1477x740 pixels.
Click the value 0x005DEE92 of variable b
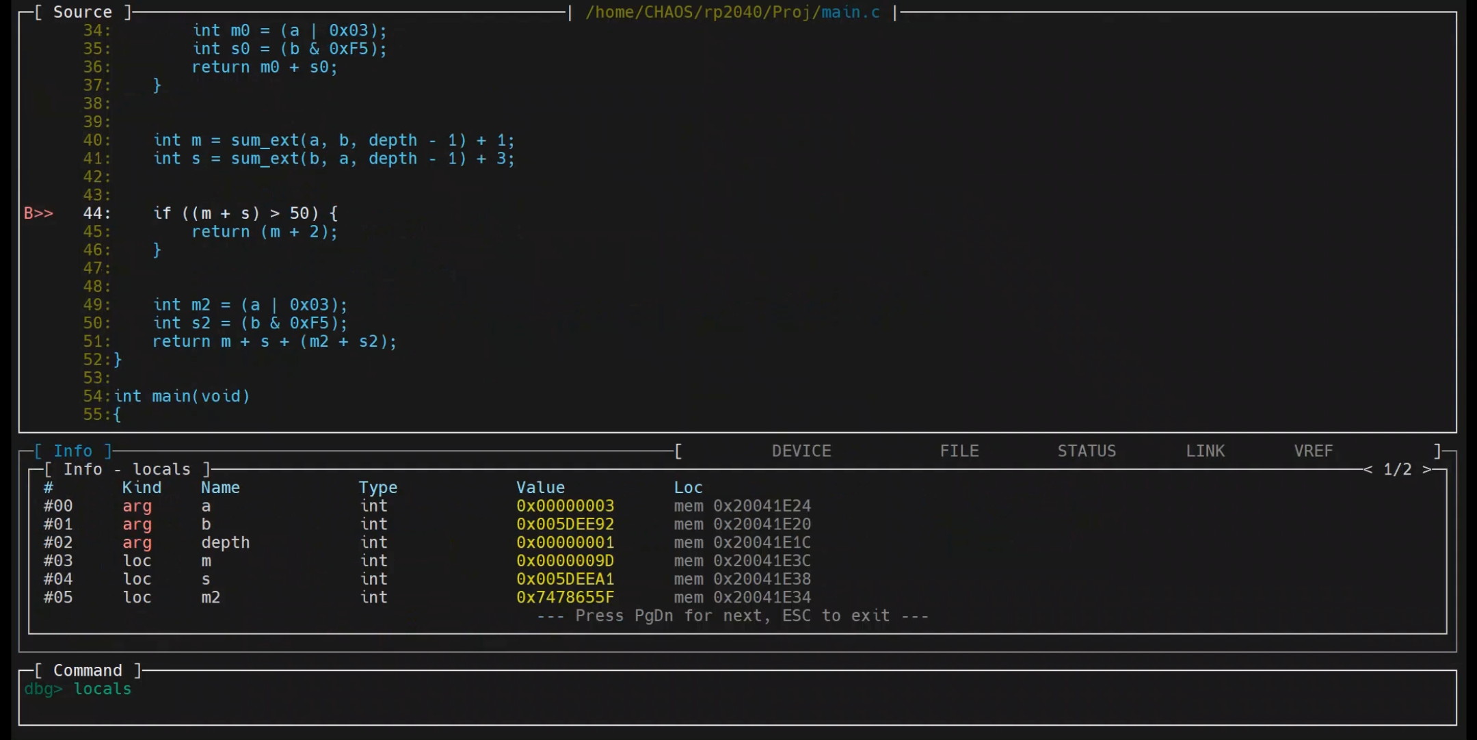tap(565, 525)
